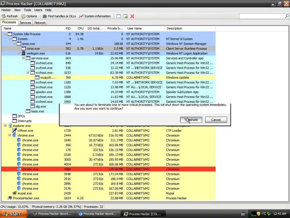Click the wuauclt process icon
The width and height of the screenshot is (290, 218).
37,77
